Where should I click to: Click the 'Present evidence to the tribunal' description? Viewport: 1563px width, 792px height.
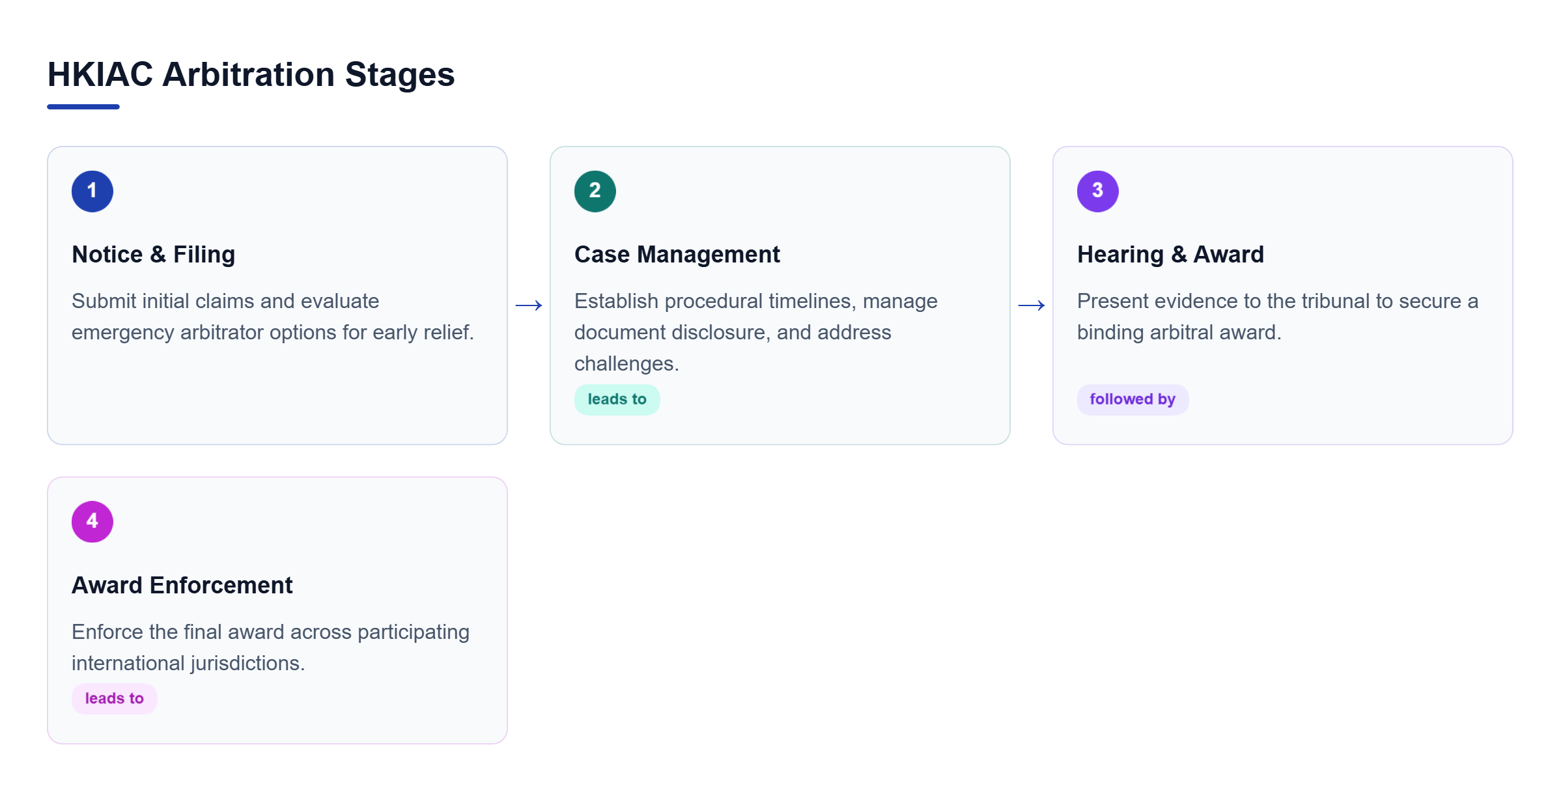(x=1278, y=317)
